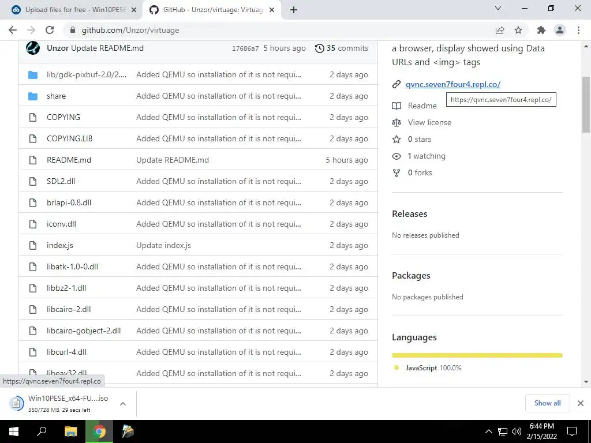Open the Unzor author link
This screenshot has width=591, height=443.
pos(58,48)
